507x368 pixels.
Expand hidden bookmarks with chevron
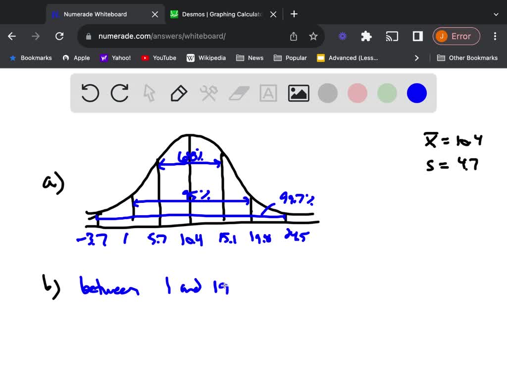point(417,58)
